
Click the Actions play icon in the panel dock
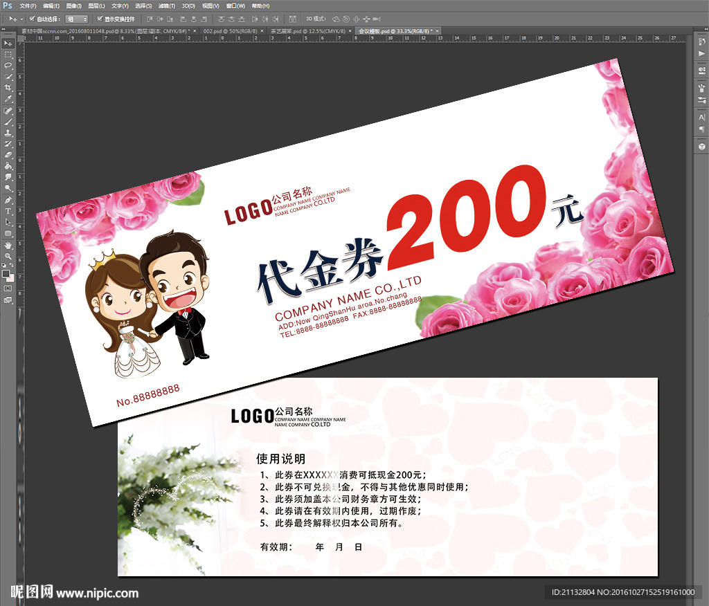(701, 54)
